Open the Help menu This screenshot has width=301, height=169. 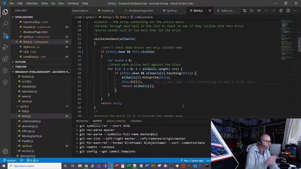85,3
